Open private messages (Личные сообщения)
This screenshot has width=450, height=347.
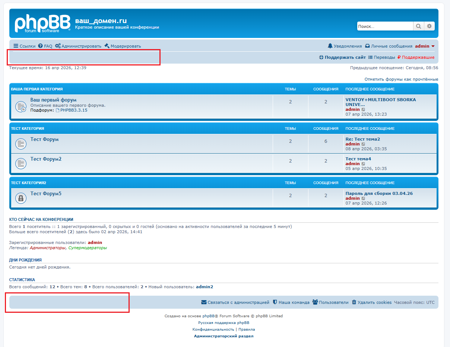(x=389, y=46)
